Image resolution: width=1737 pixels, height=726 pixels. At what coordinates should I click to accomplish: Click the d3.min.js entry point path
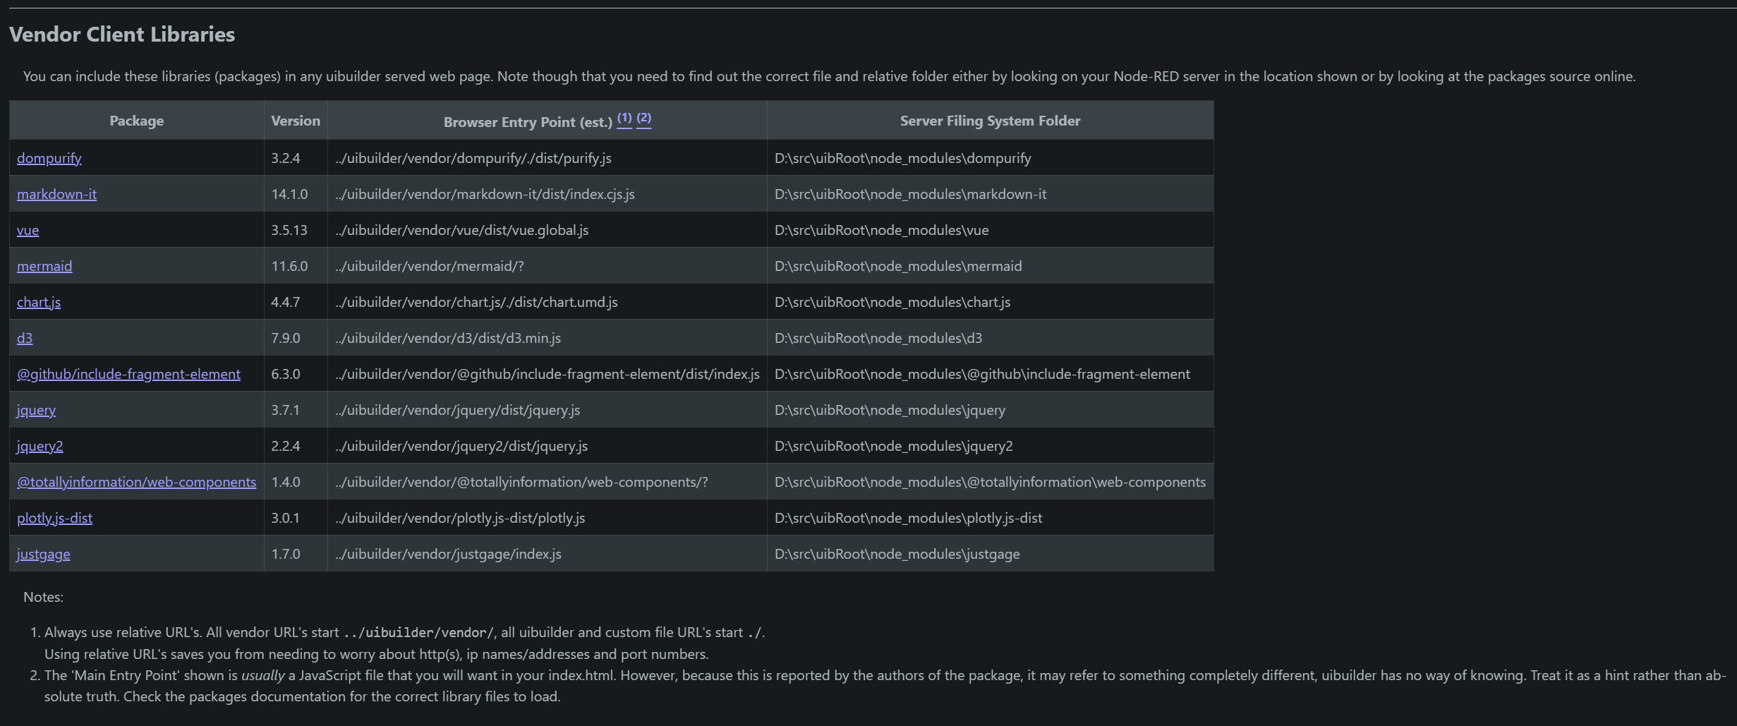(x=449, y=338)
